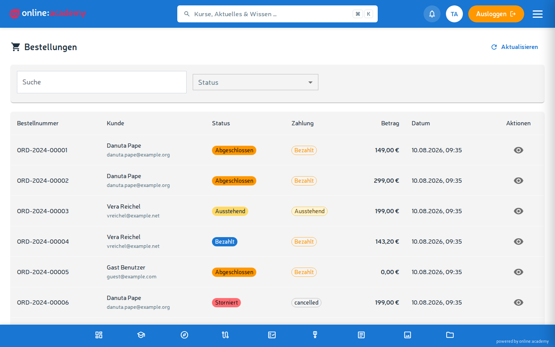Click the 149,00 € amount
Image resolution: width=555 pixels, height=347 pixels.
click(x=387, y=150)
